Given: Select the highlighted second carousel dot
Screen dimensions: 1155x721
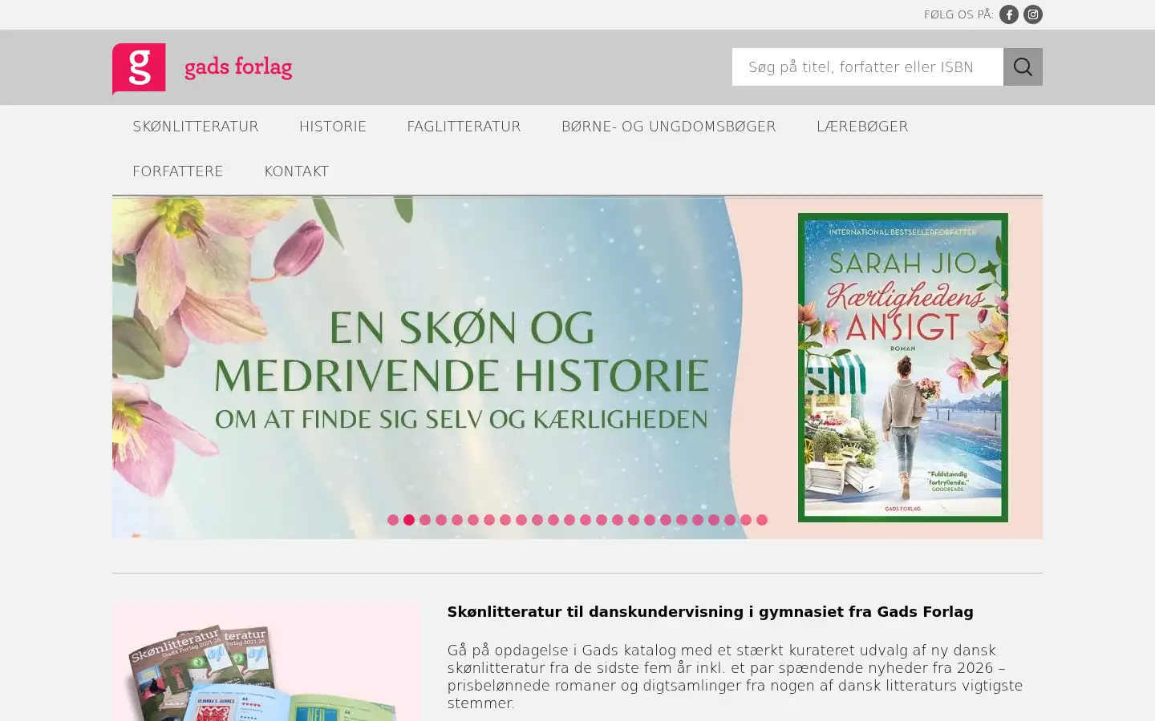Looking at the screenshot, I should [409, 520].
